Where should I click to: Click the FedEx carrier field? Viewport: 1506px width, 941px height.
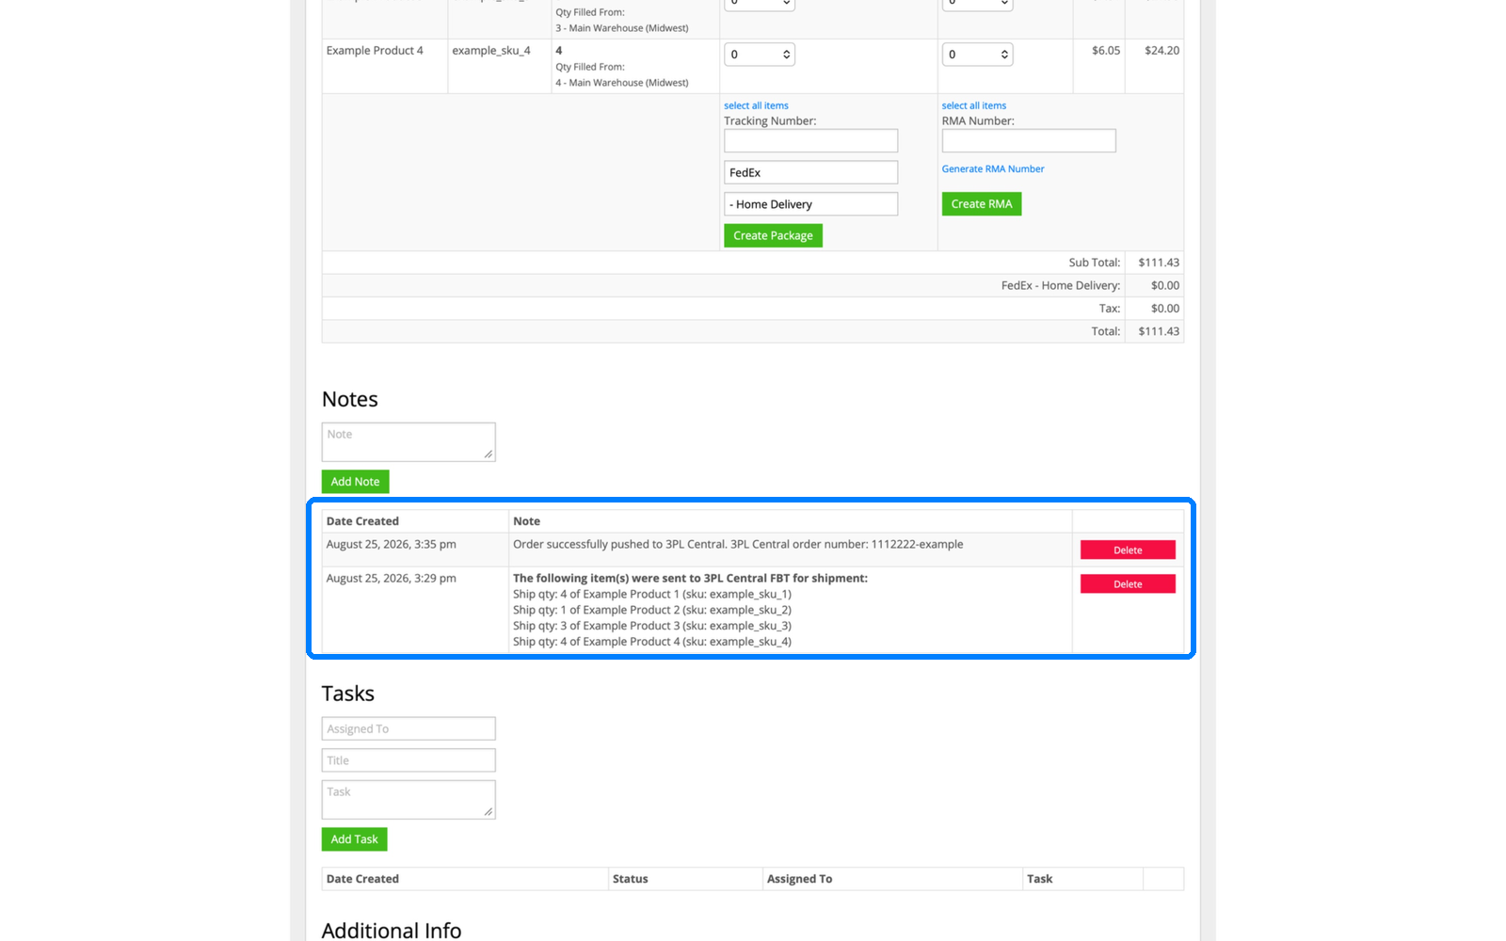pyautogui.click(x=810, y=172)
